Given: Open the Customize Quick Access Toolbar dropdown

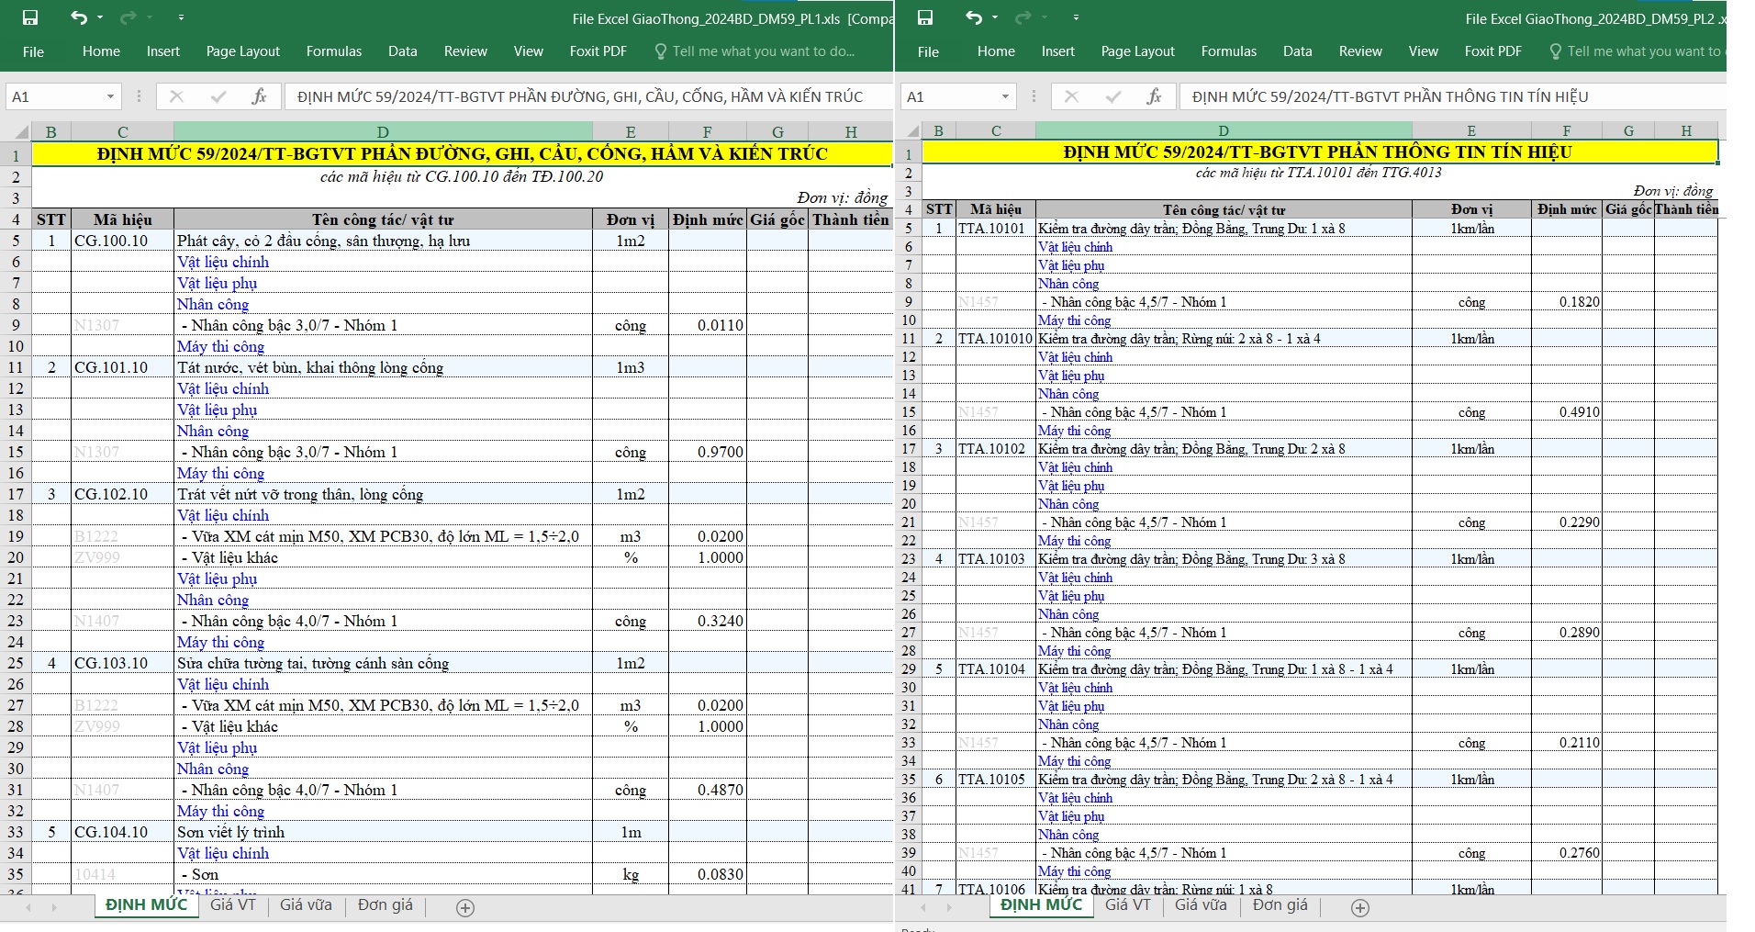Looking at the screenshot, I should [x=181, y=16].
